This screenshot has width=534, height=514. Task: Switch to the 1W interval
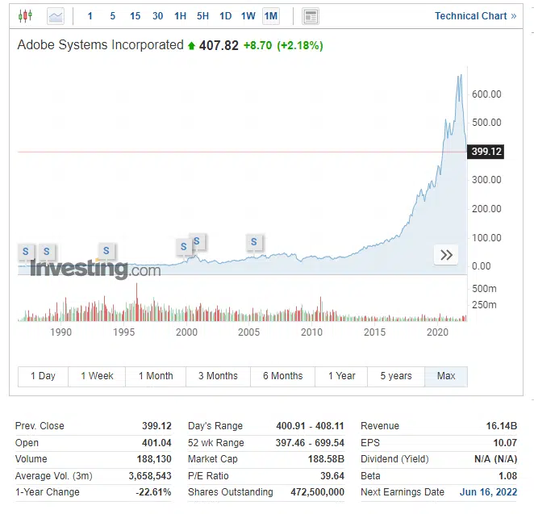tap(248, 16)
